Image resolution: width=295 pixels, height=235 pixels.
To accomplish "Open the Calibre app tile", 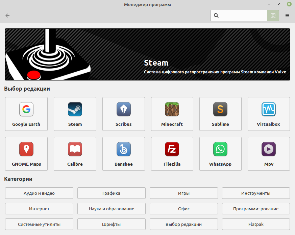I will [x=75, y=154].
